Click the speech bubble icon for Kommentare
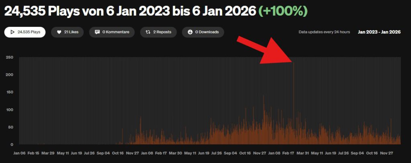This screenshot has width=411, height=163. 97,32
